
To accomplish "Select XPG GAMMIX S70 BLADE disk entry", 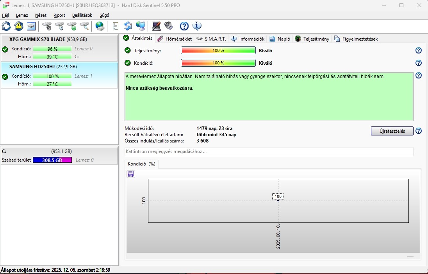I will click(x=59, y=48).
